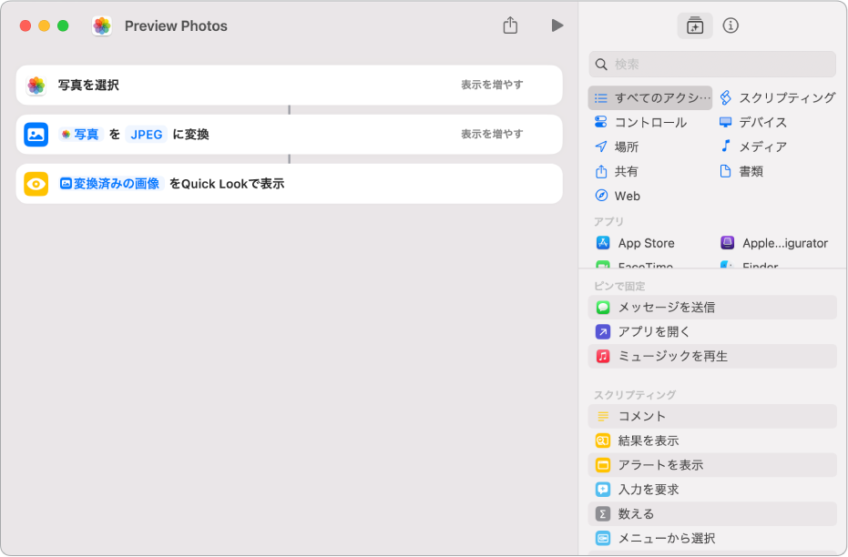Focus the 検索 search field
The width and height of the screenshot is (848, 557).
coord(712,65)
